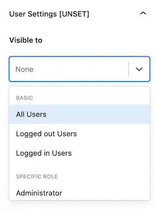159x211 pixels.
Task: Click the BASIC group header
Action: [24, 98]
